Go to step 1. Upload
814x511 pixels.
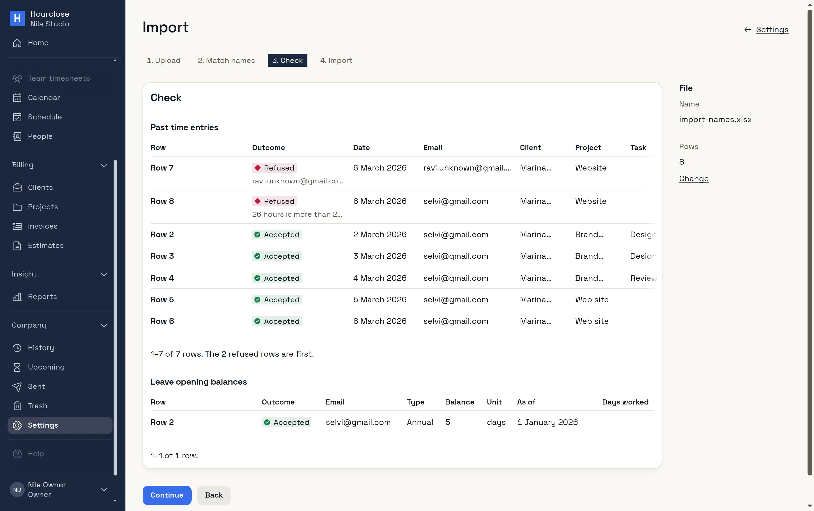164,61
